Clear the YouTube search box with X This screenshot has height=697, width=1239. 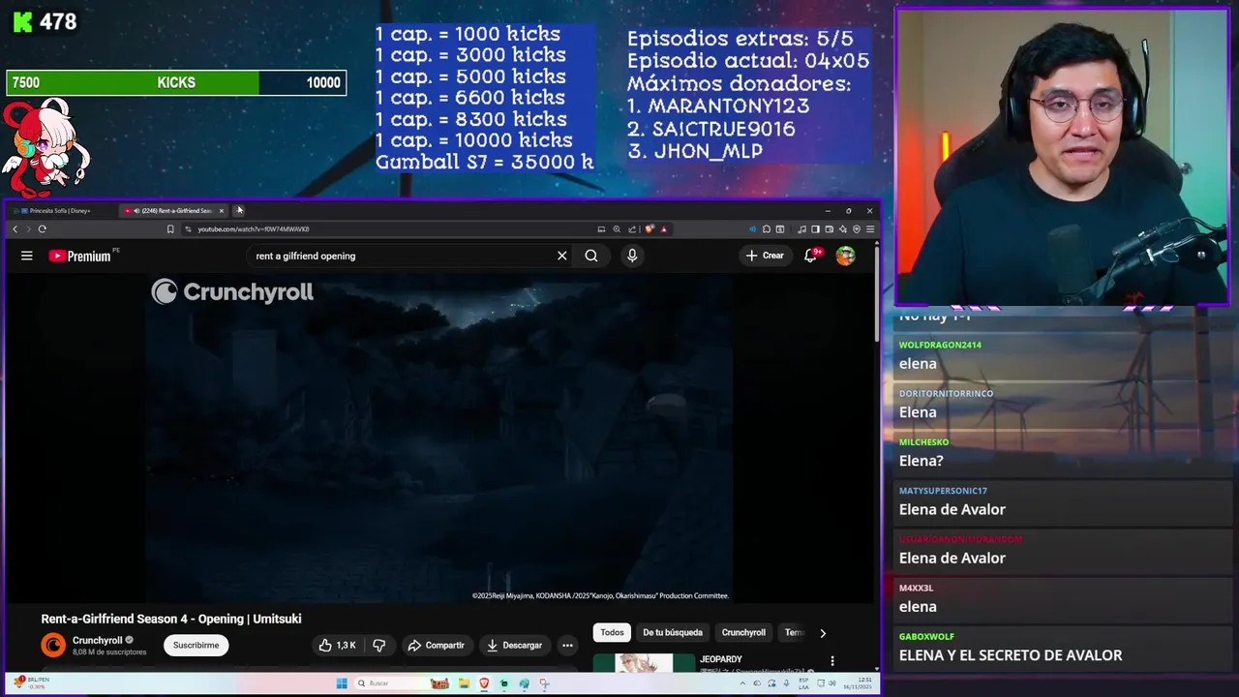561,256
